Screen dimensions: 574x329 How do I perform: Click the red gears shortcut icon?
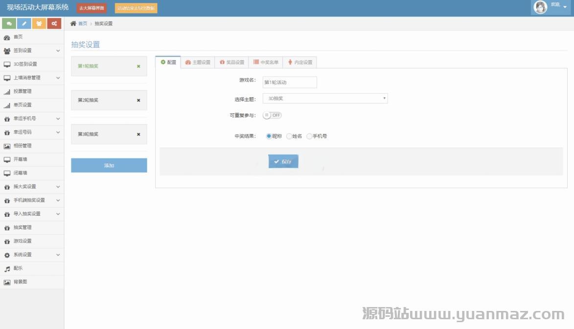click(54, 23)
